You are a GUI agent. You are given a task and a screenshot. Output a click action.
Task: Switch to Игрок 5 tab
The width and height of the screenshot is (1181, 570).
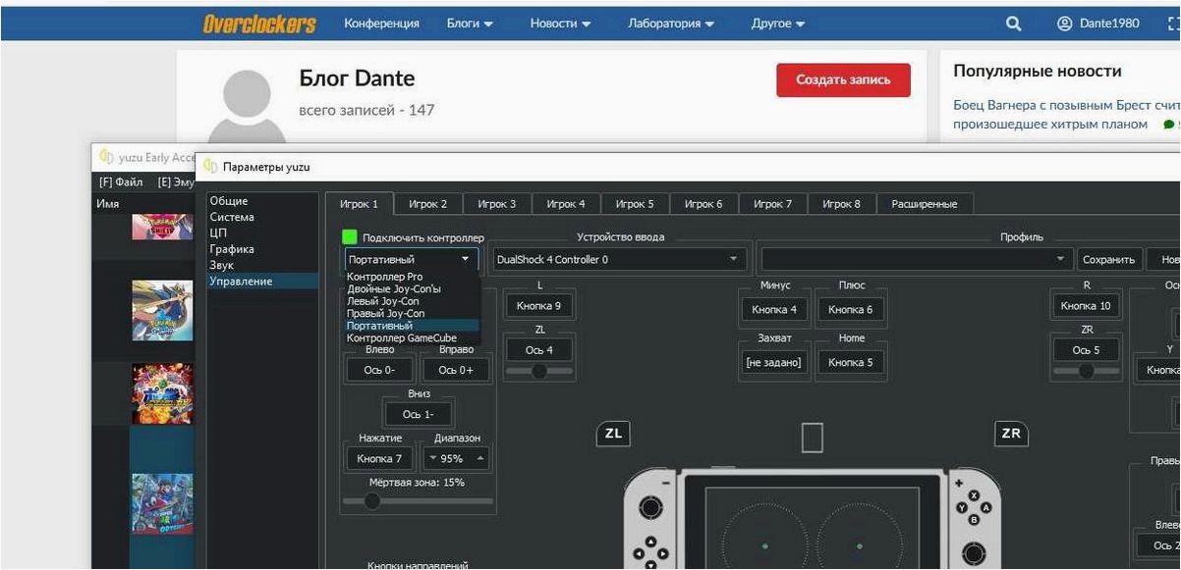pos(635,204)
